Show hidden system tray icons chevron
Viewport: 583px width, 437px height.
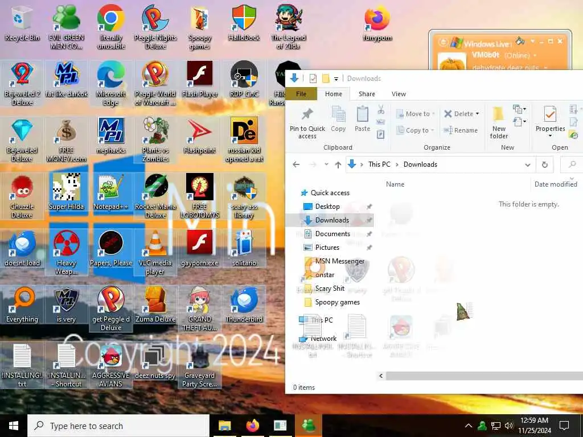click(x=469, y=426)
